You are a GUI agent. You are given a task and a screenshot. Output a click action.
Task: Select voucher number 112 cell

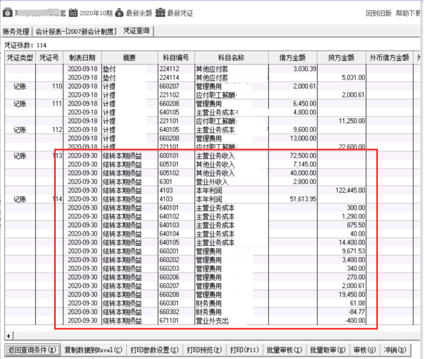(x=49, y=130)
